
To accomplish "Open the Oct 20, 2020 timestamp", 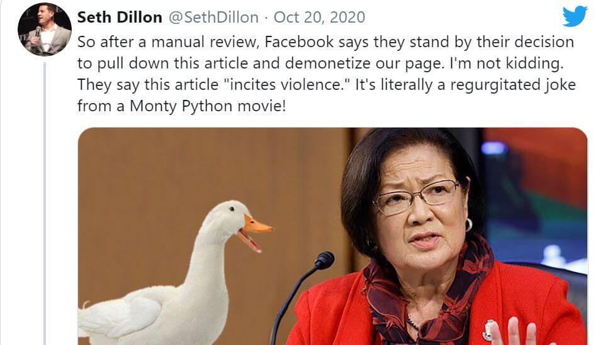I will [319, 17].
